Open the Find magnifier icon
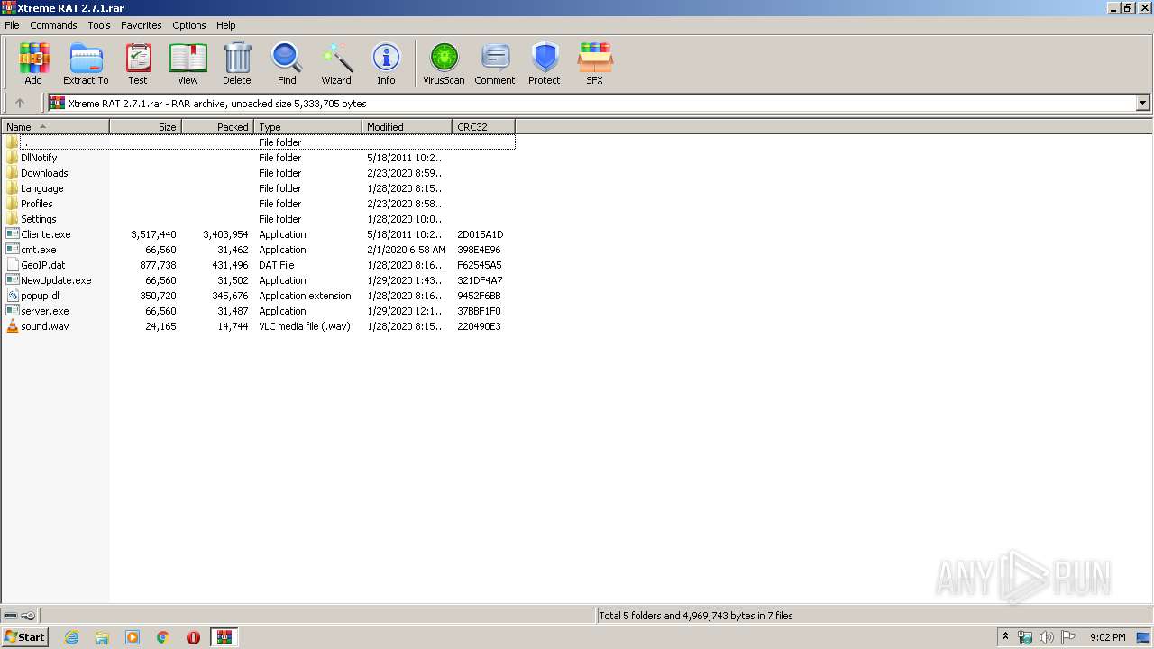 (287, 63)
